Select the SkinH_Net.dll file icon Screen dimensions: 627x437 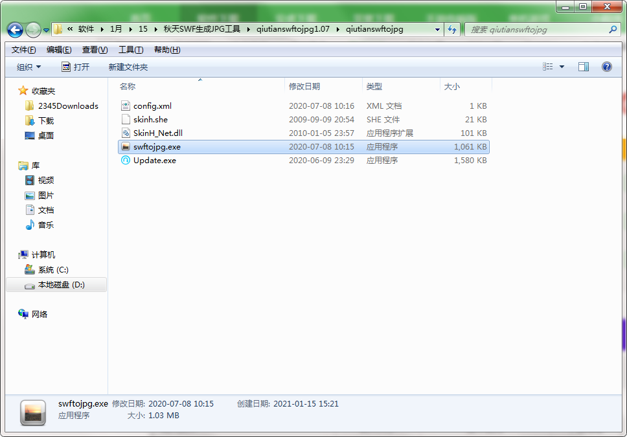(x=126, y=133)
